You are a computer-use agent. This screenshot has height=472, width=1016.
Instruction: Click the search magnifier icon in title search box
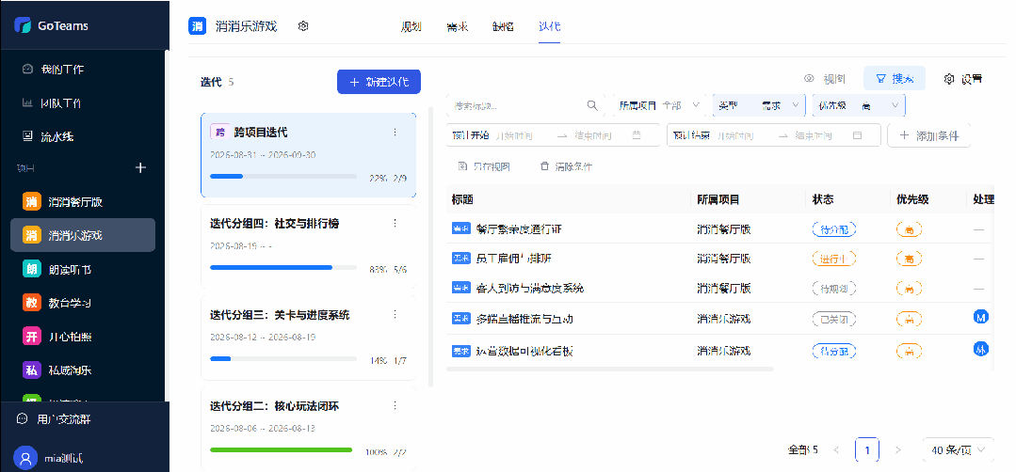pos(592,105)
